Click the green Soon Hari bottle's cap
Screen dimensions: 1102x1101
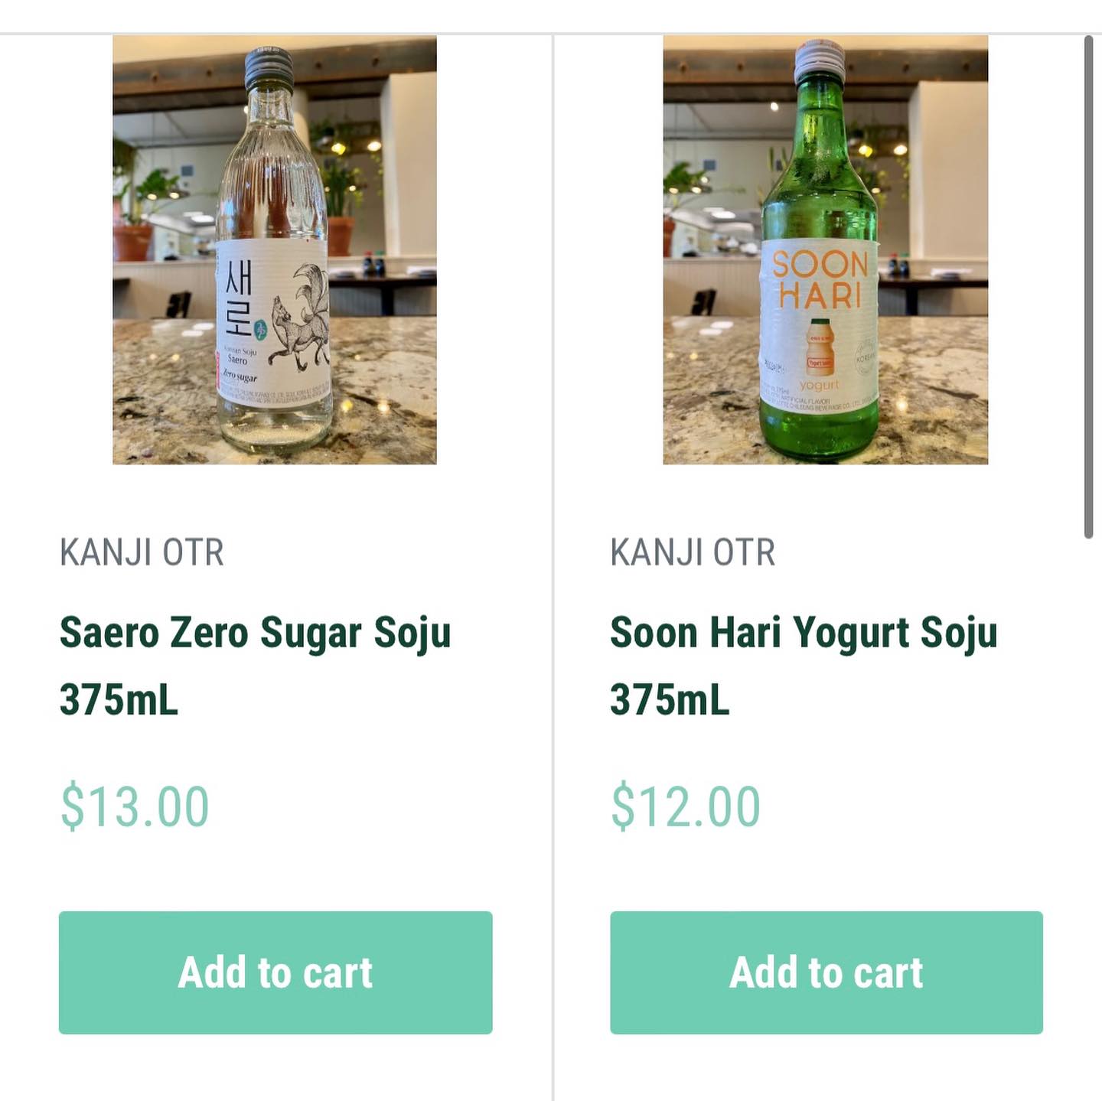820,61
